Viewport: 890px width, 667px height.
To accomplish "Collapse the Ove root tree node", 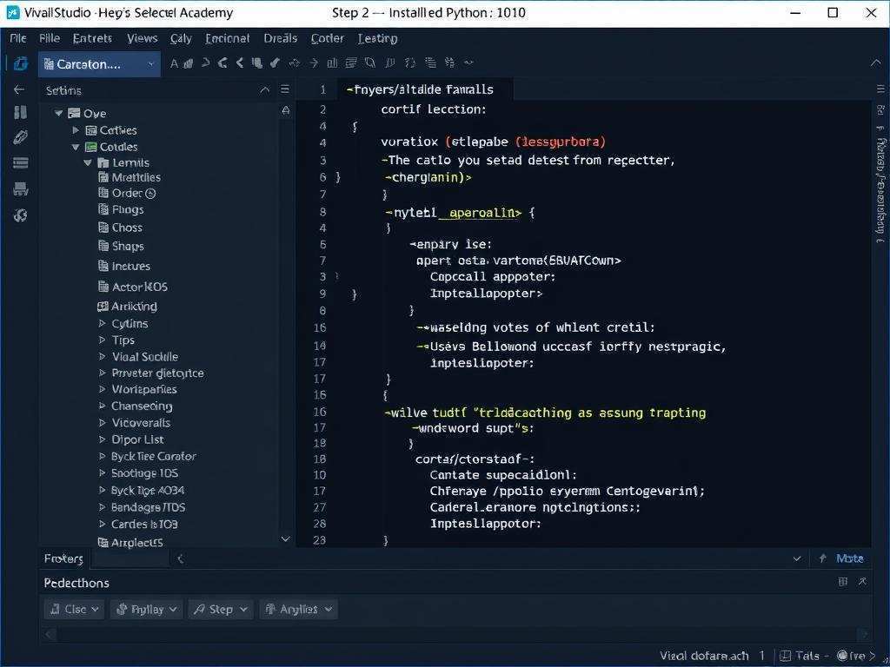I will (59, 114).
